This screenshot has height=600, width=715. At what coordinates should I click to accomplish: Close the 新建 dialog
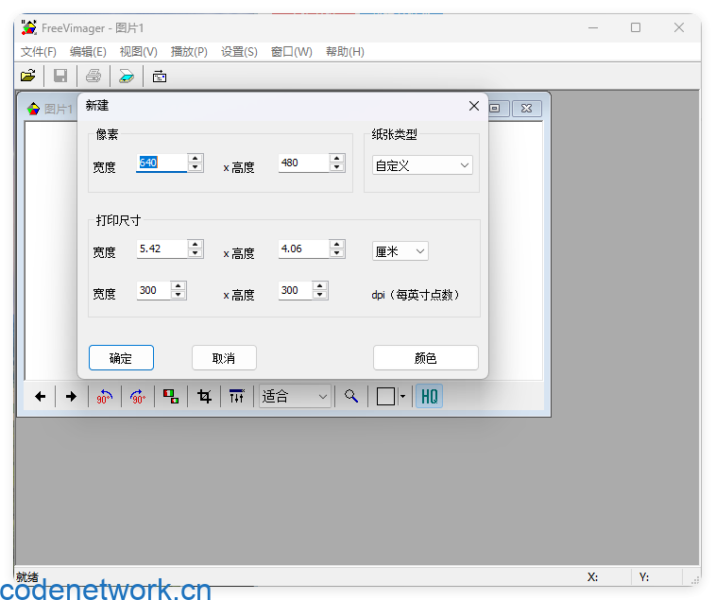tap(474, 106)
